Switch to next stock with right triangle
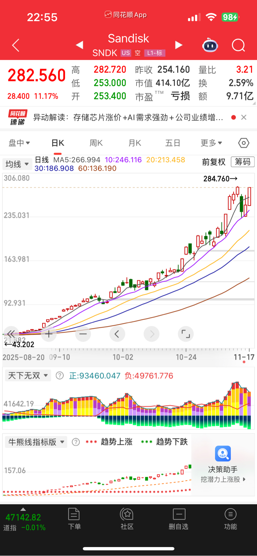The image size is (257, 556). click(179, 45)
